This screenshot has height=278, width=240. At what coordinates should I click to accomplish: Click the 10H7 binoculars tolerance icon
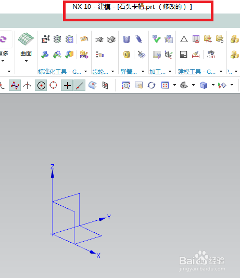pyautogui.click(x=211, y=55)
